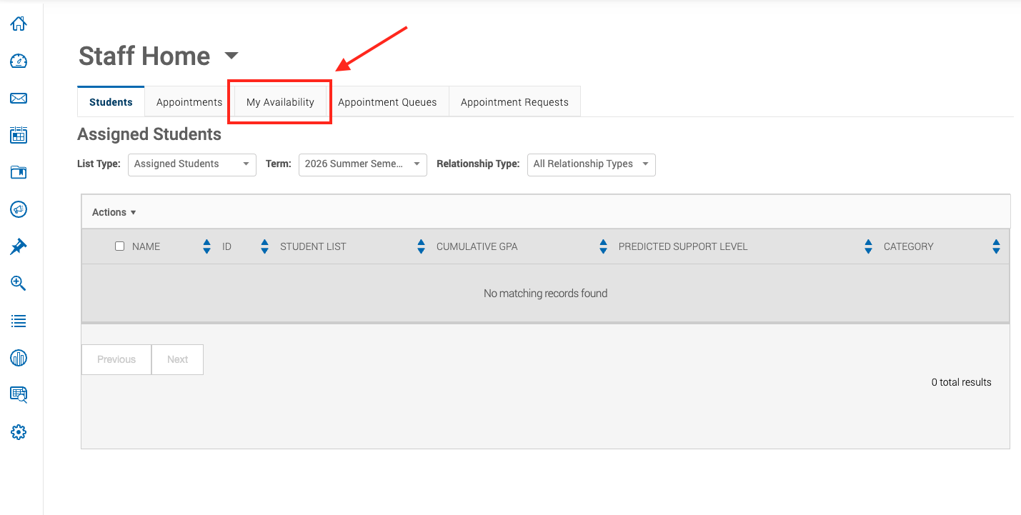Viewport: 1021px width, 515px height.
Task: Click the Next page button
Action: click(178, 359)
